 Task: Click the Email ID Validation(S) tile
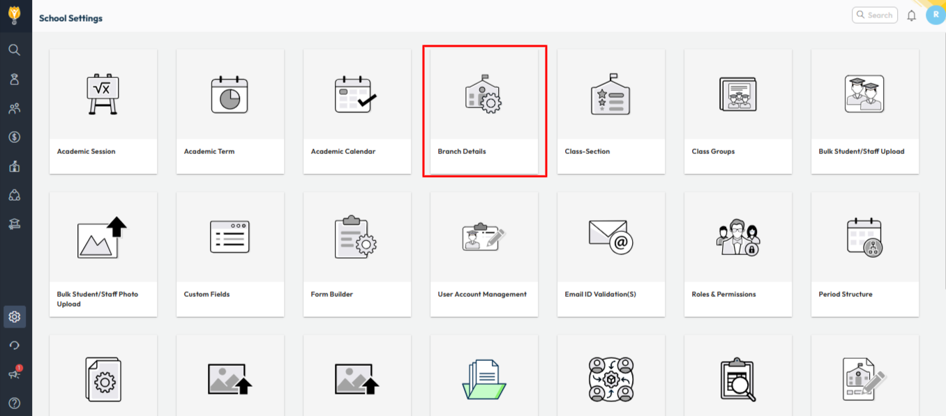click(x=611, y=254)
